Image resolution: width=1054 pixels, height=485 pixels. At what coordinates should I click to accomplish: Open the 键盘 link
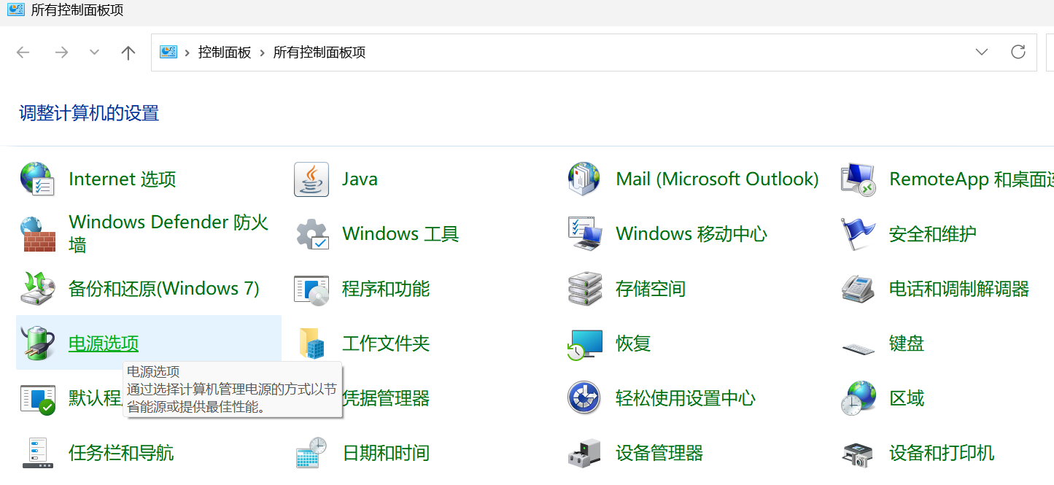pyautogui.click(x=907, y=344)
